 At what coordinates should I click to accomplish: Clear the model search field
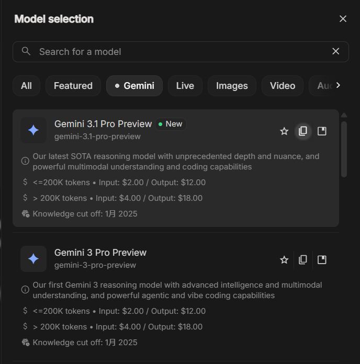pyautogui.click(x=336, y=51)
